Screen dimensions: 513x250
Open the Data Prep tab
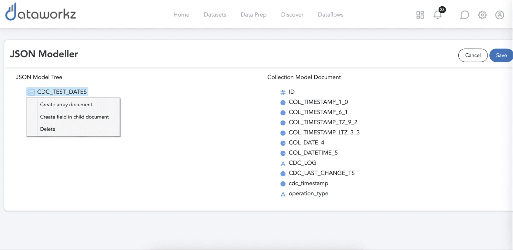coord(253,15)
